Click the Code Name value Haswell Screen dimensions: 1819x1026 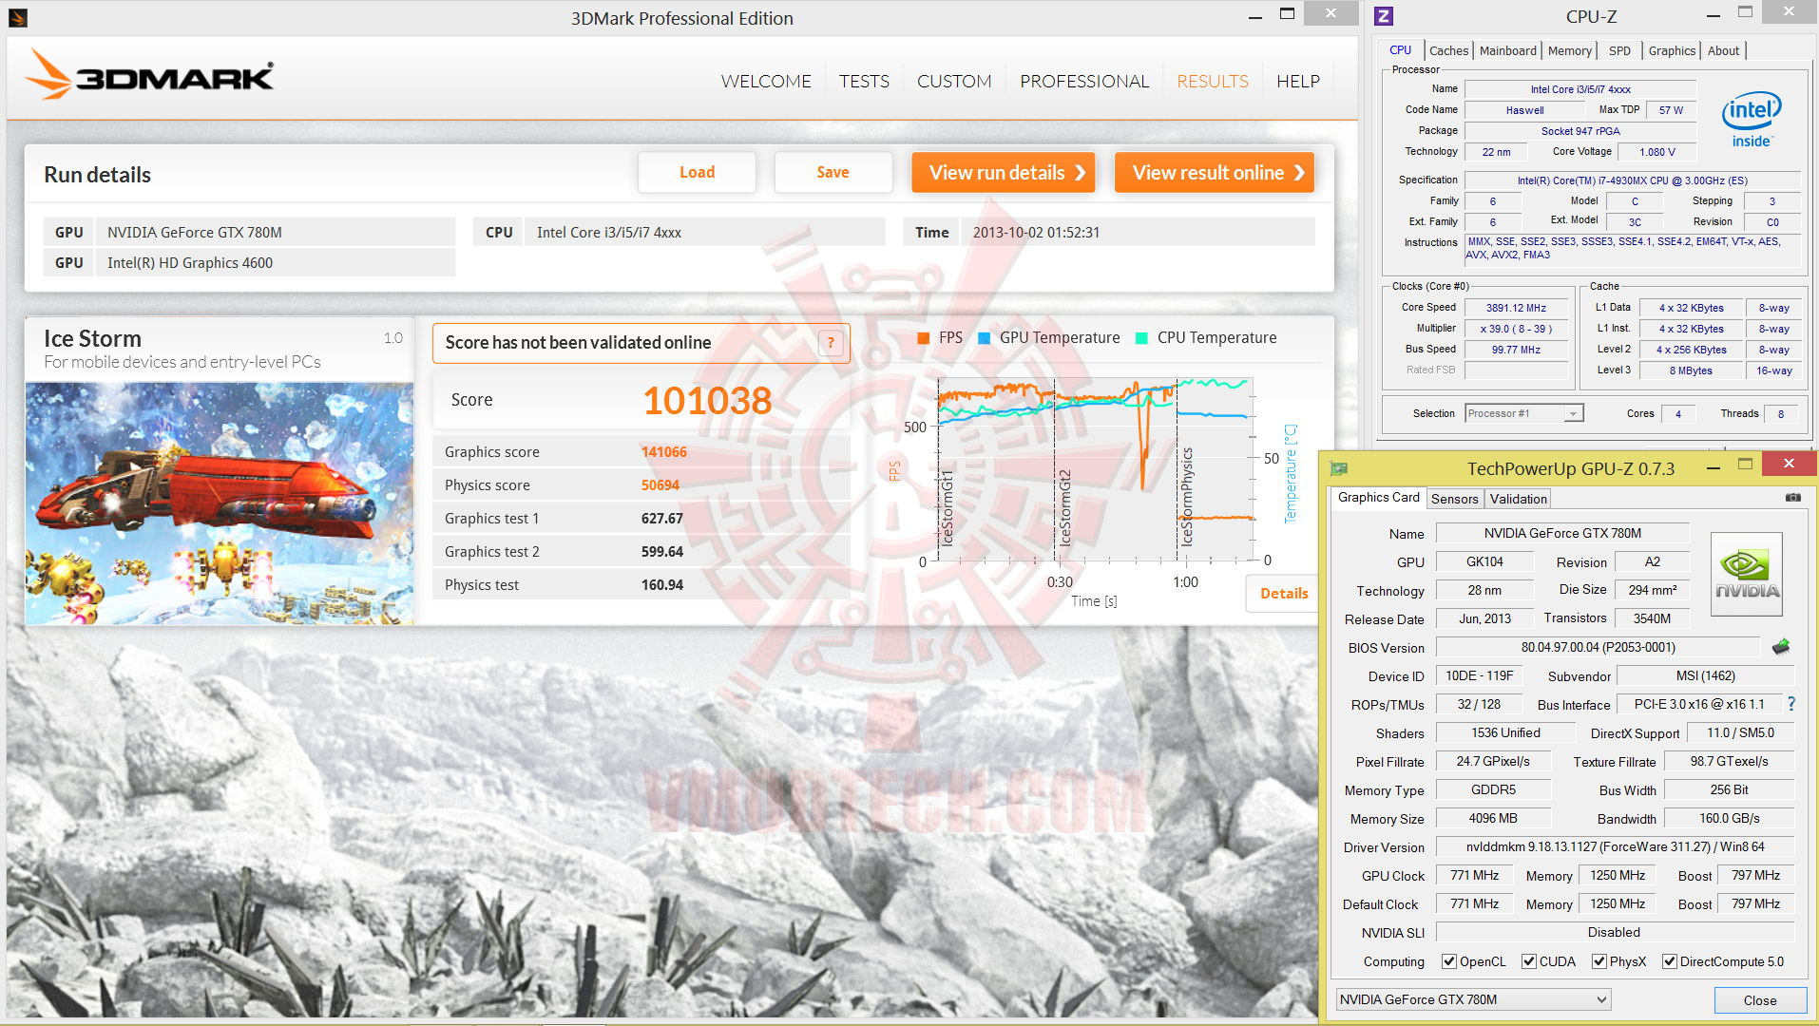point(1524,110)
